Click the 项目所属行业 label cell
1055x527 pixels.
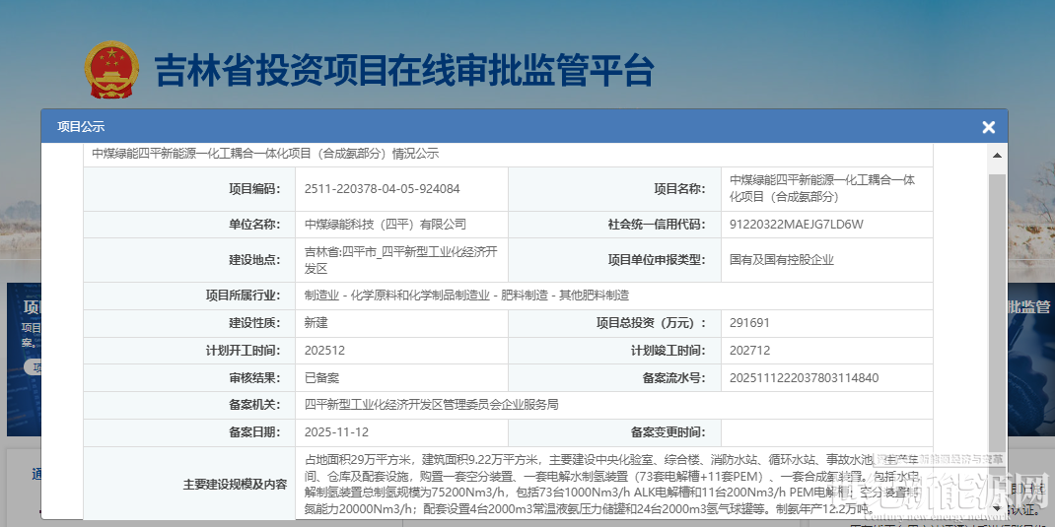189,296
